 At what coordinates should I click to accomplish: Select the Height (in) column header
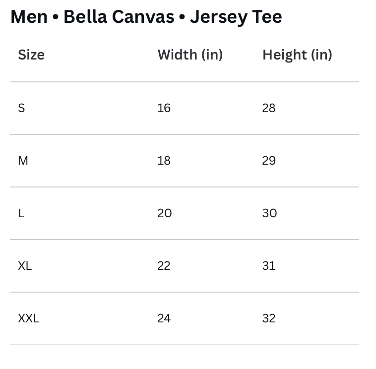click(297, 55)
